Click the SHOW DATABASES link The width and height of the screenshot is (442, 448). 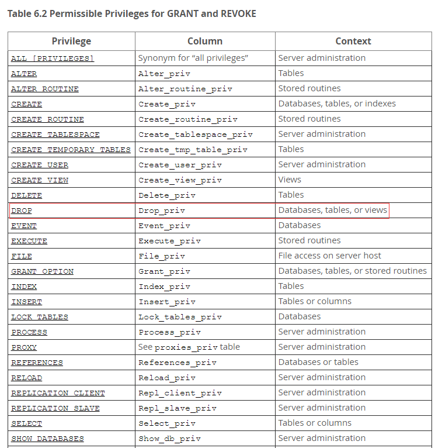pyautogui.click(x=47, y=439)
